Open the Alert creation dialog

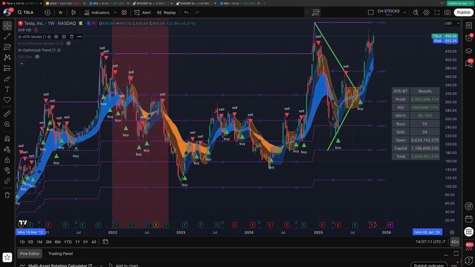[x=142, y=12]
